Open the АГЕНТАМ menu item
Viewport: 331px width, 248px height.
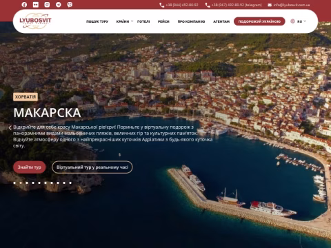coord(221,21)
